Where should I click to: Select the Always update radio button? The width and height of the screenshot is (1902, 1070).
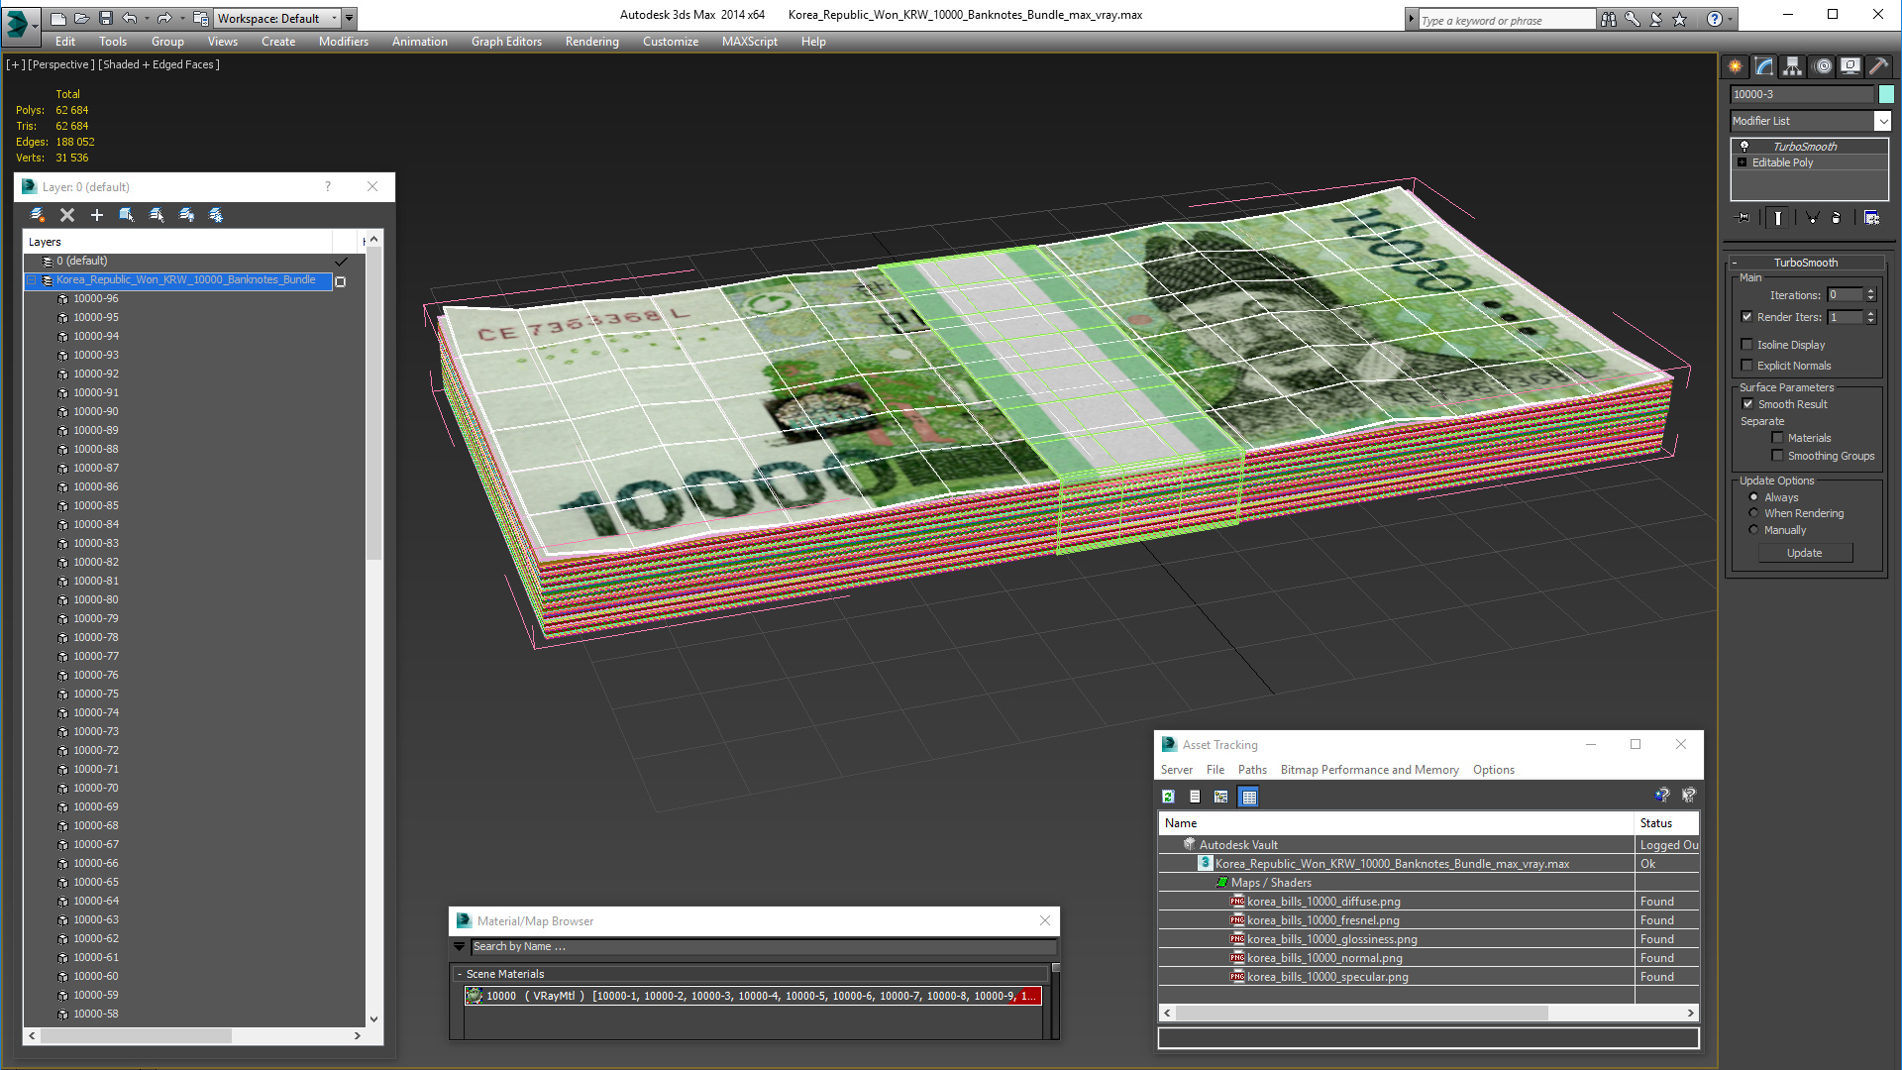(1753, 497)
